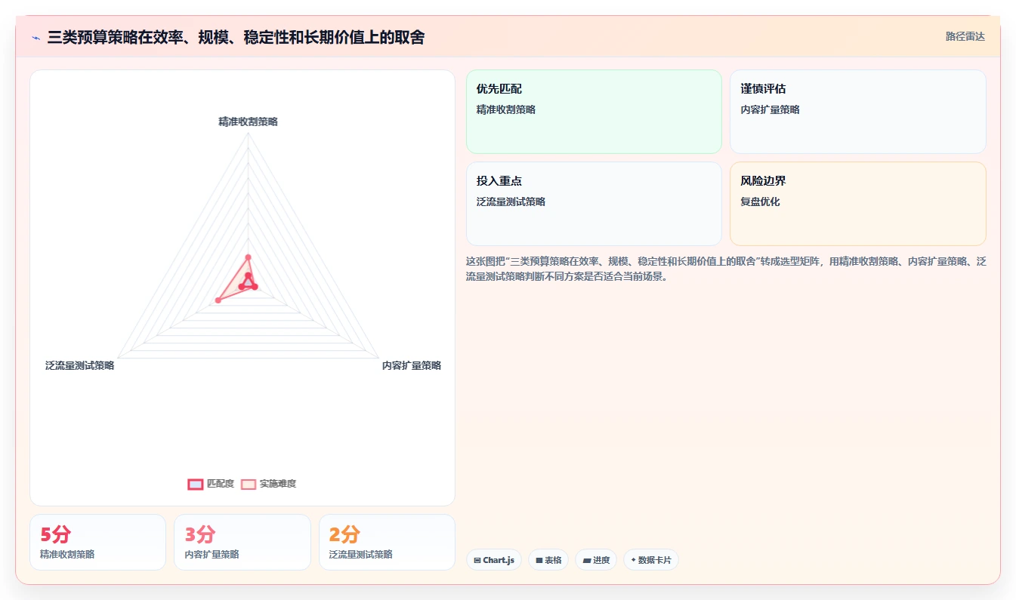This screenshot has height=600, width=1016.
Task: Toggle the 实施难度 legend entry
Action: click(x=268, y=484)
